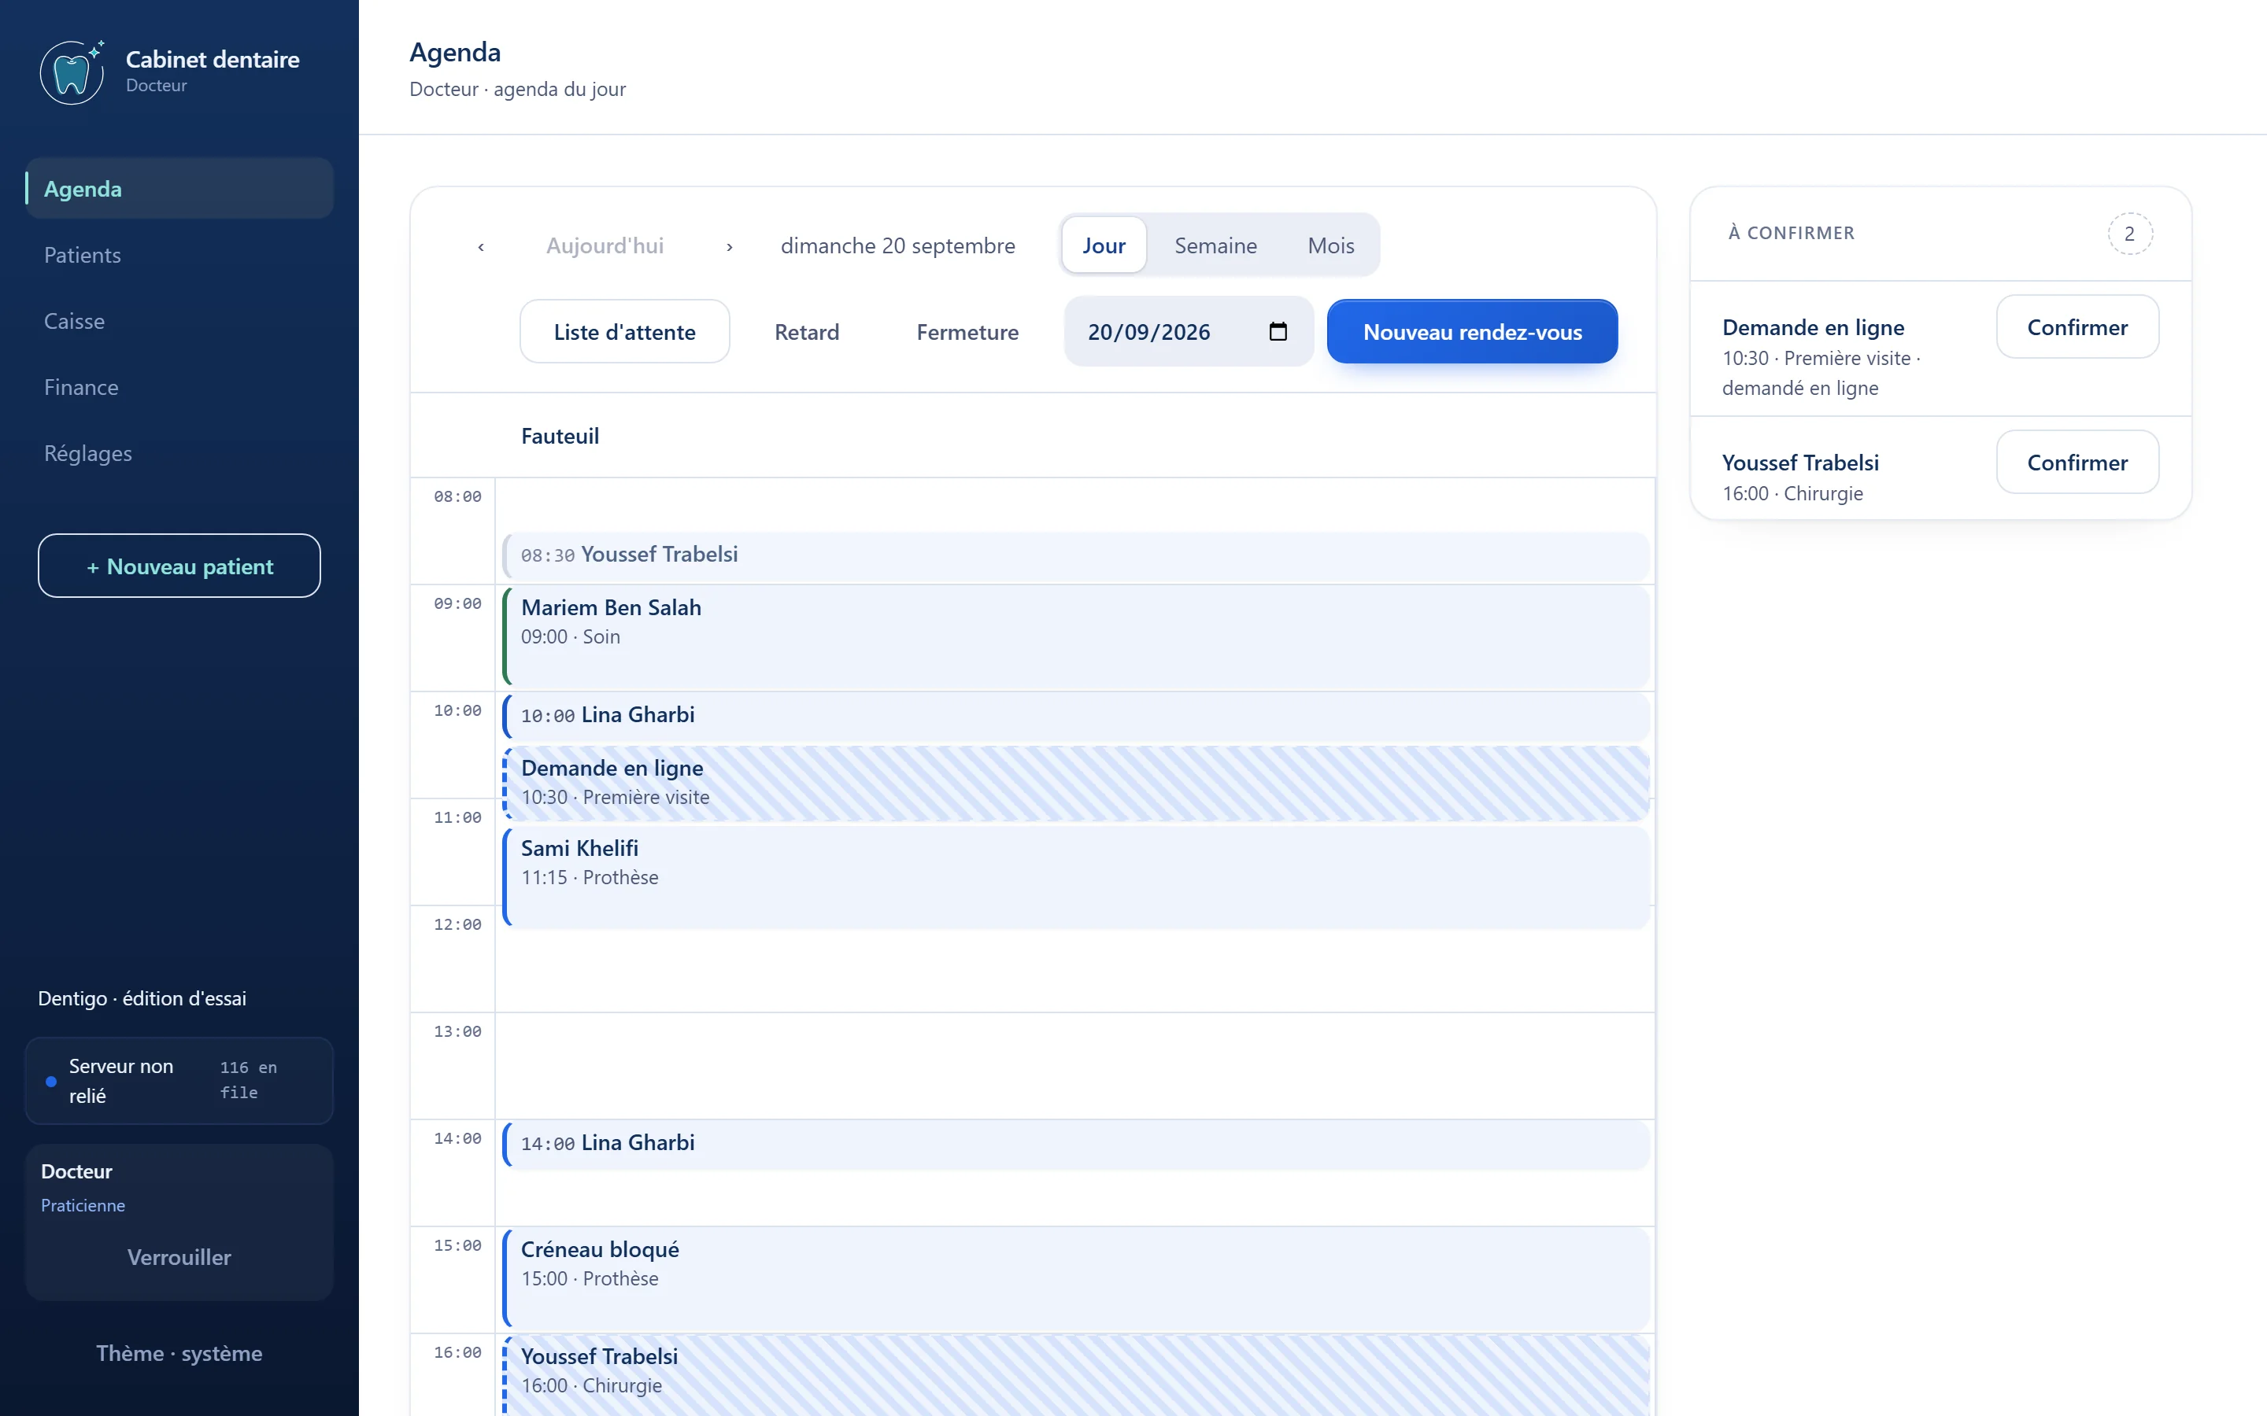Open the Agenda section
Viewport: 2267px width, 1416px height.
click(179, 188)
